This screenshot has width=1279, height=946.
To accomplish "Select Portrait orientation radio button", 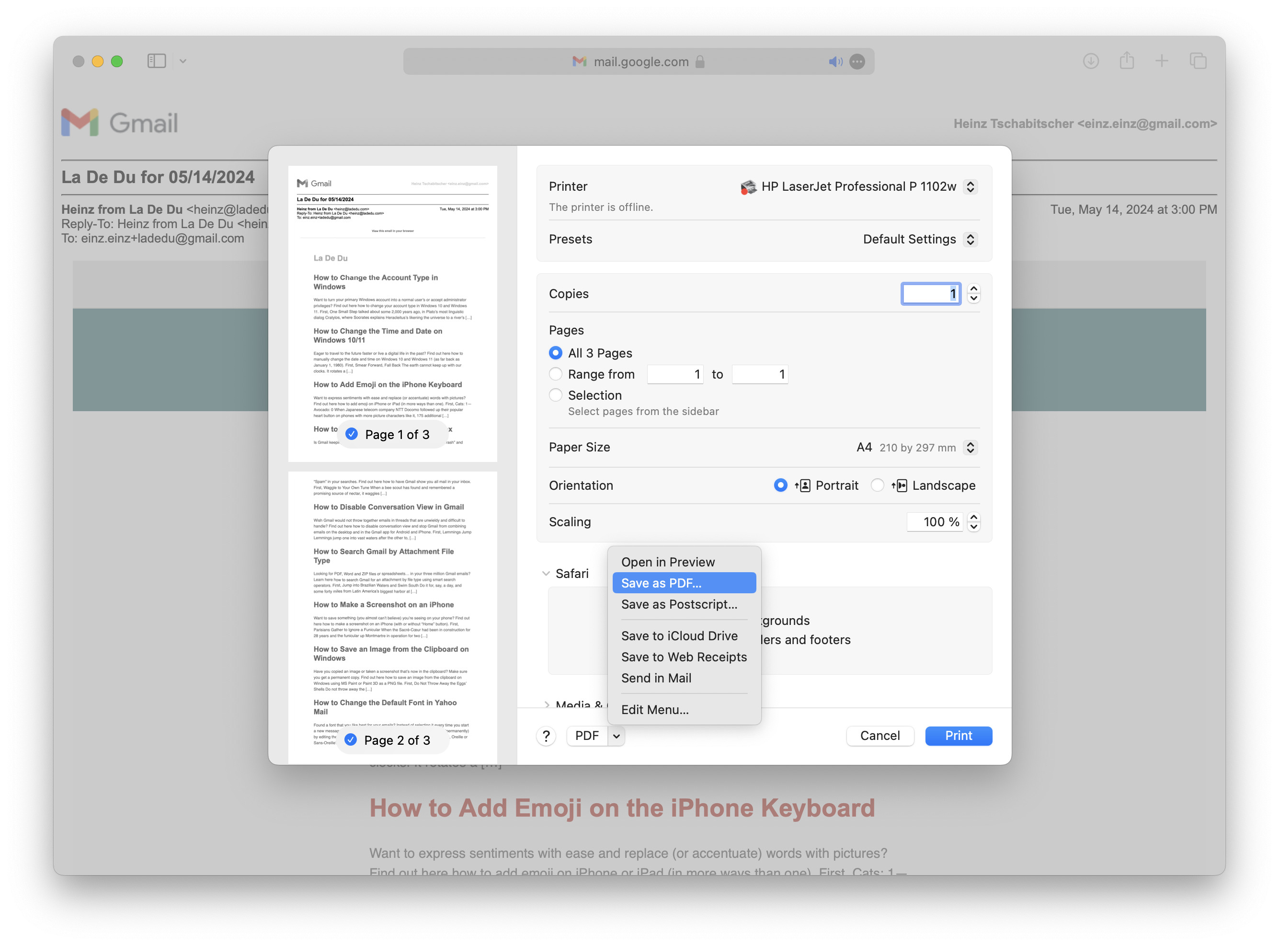I will pyautogui.click(x=780, y=485).
